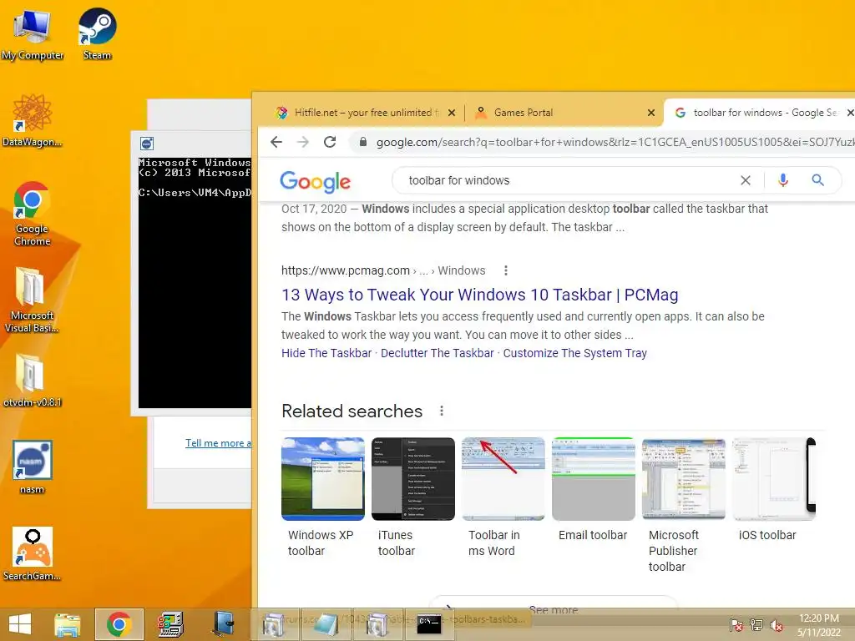Go to Google home via logo

[315, 181]
